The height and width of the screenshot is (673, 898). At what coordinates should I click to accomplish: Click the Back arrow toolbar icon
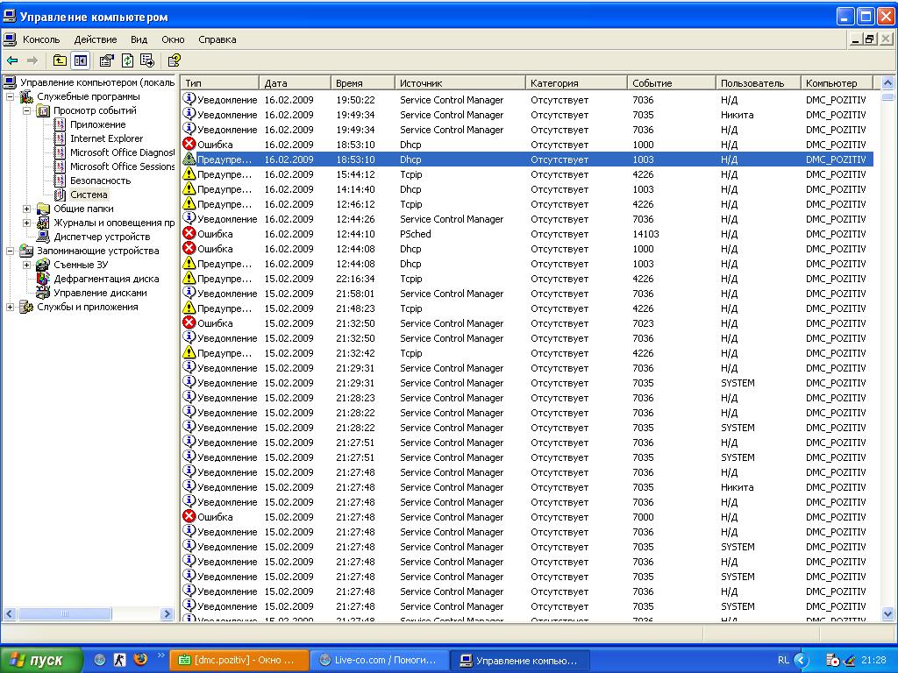(12, 60)
